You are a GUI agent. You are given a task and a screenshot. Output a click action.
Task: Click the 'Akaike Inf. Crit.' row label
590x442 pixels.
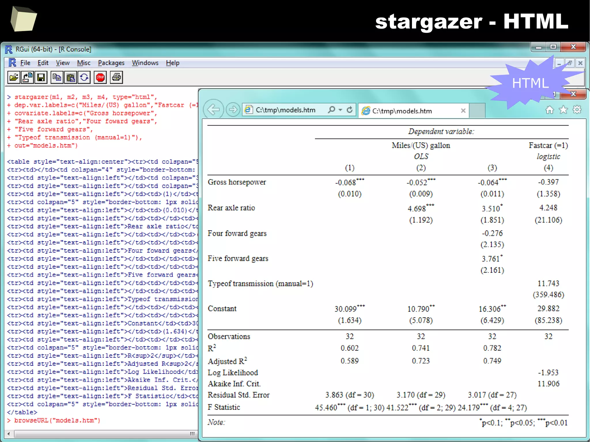pos(234,384)
